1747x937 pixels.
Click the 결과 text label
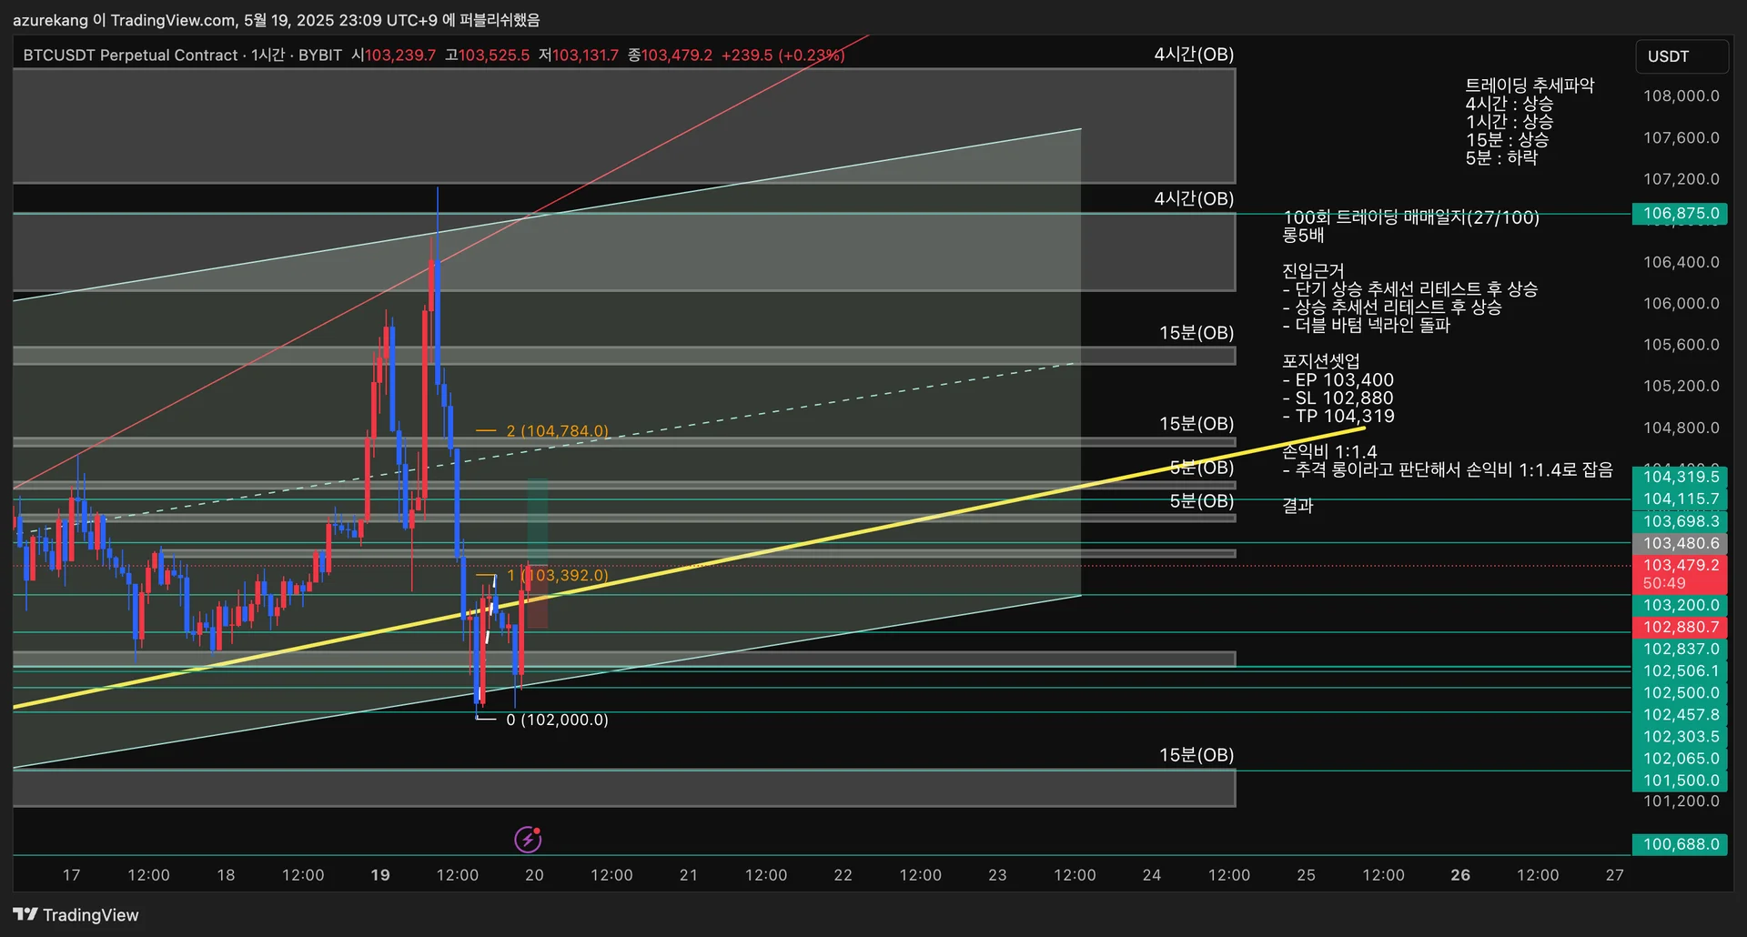(x=1298, y=506)
